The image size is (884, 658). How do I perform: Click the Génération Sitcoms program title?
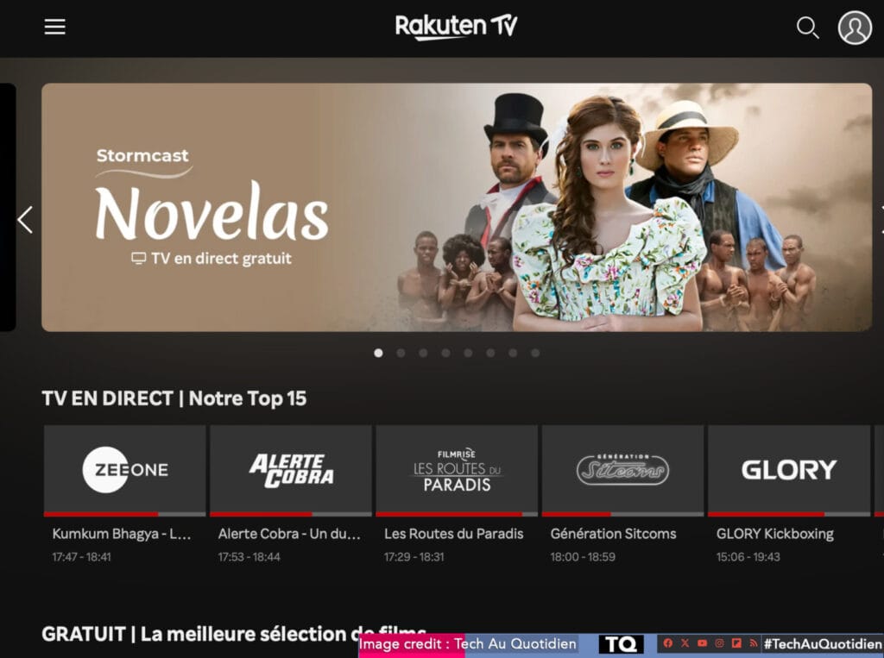(614, 534)
